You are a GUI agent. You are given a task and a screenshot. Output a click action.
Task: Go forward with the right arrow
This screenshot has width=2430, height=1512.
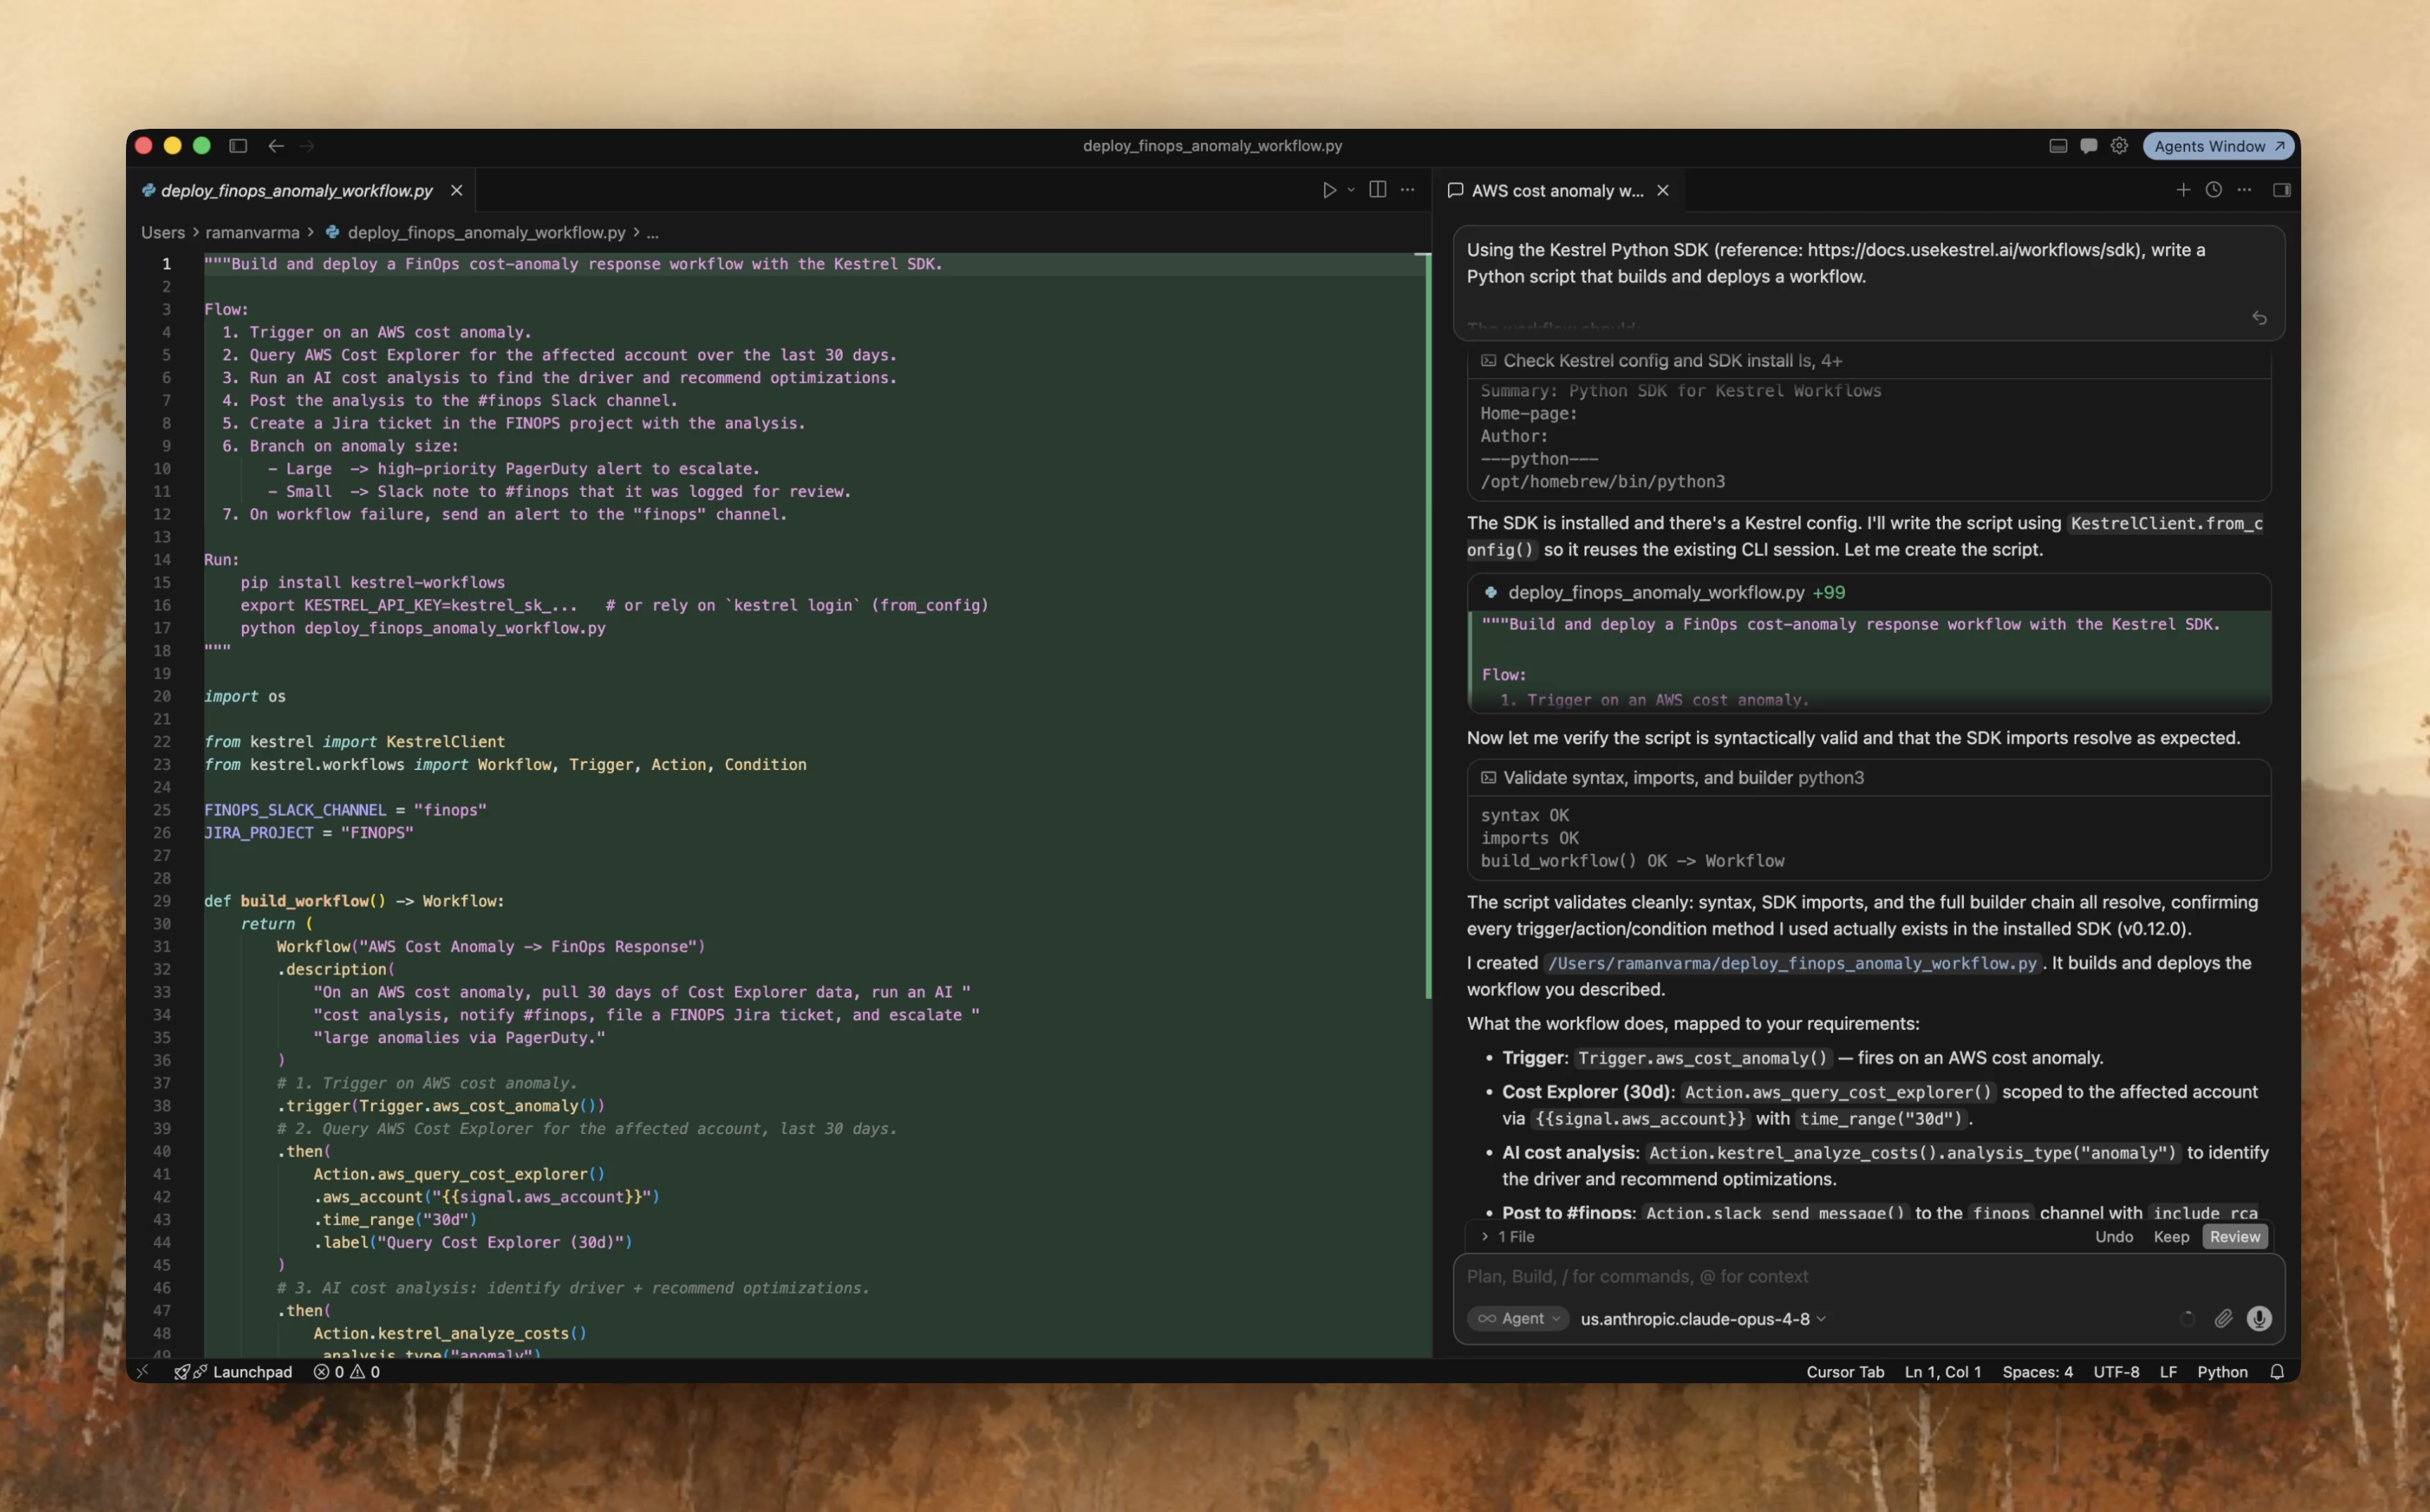307,146
